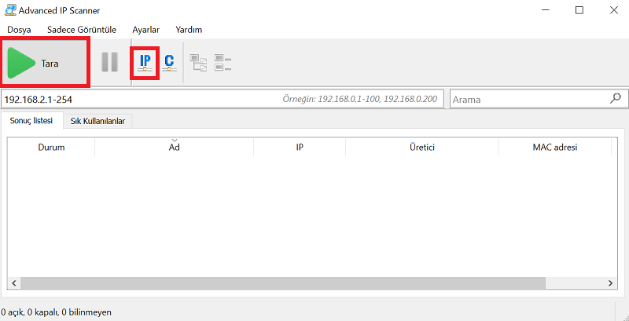Minimize the Advanced IP Scanner window
Image resolution: width=629 pixels, height=321 pixels.
(545, 10)
